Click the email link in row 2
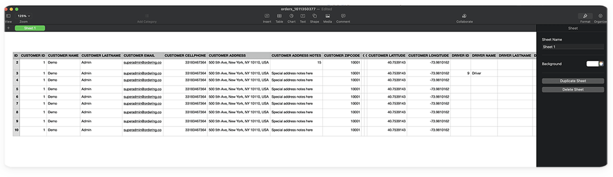 click(x=143, y=62)
